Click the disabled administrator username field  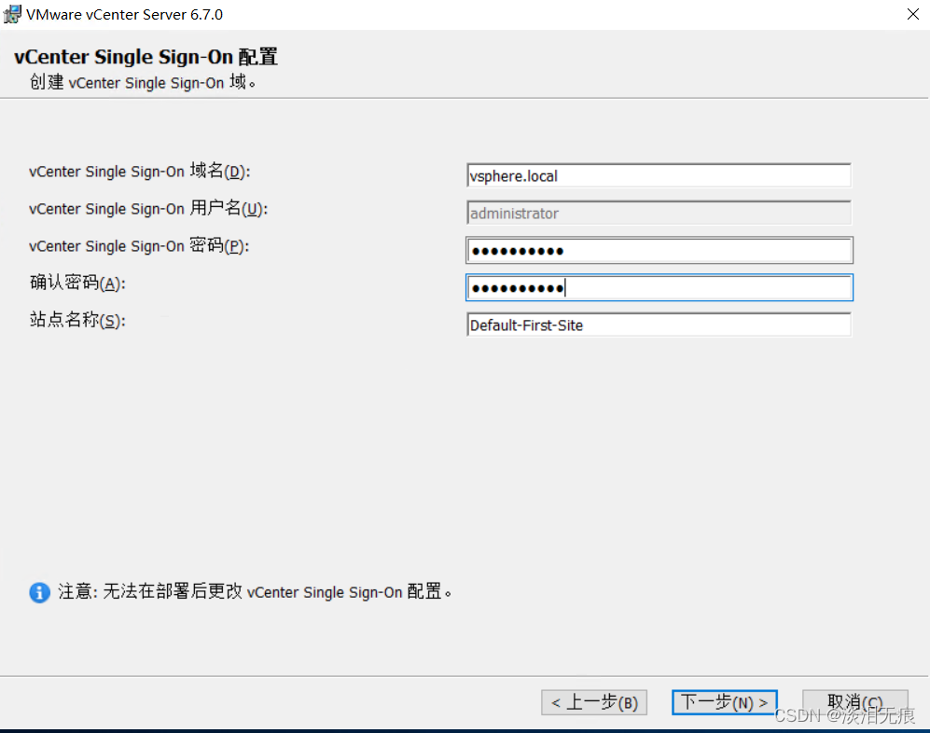tap(659, 213)
